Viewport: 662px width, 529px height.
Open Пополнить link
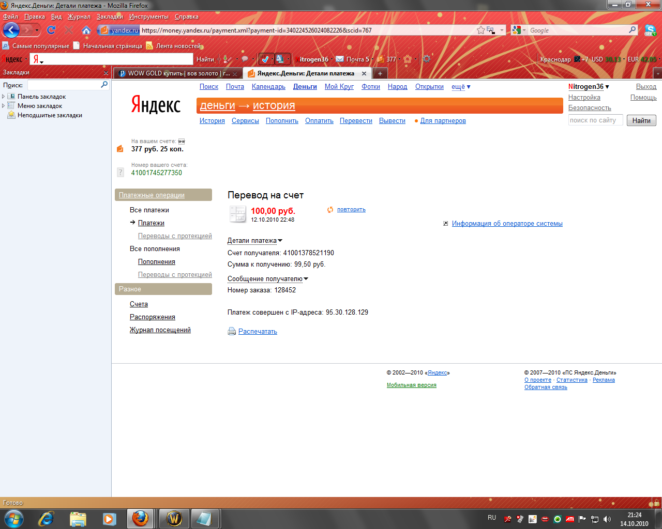pyautogui.click(x=282, y=120)
